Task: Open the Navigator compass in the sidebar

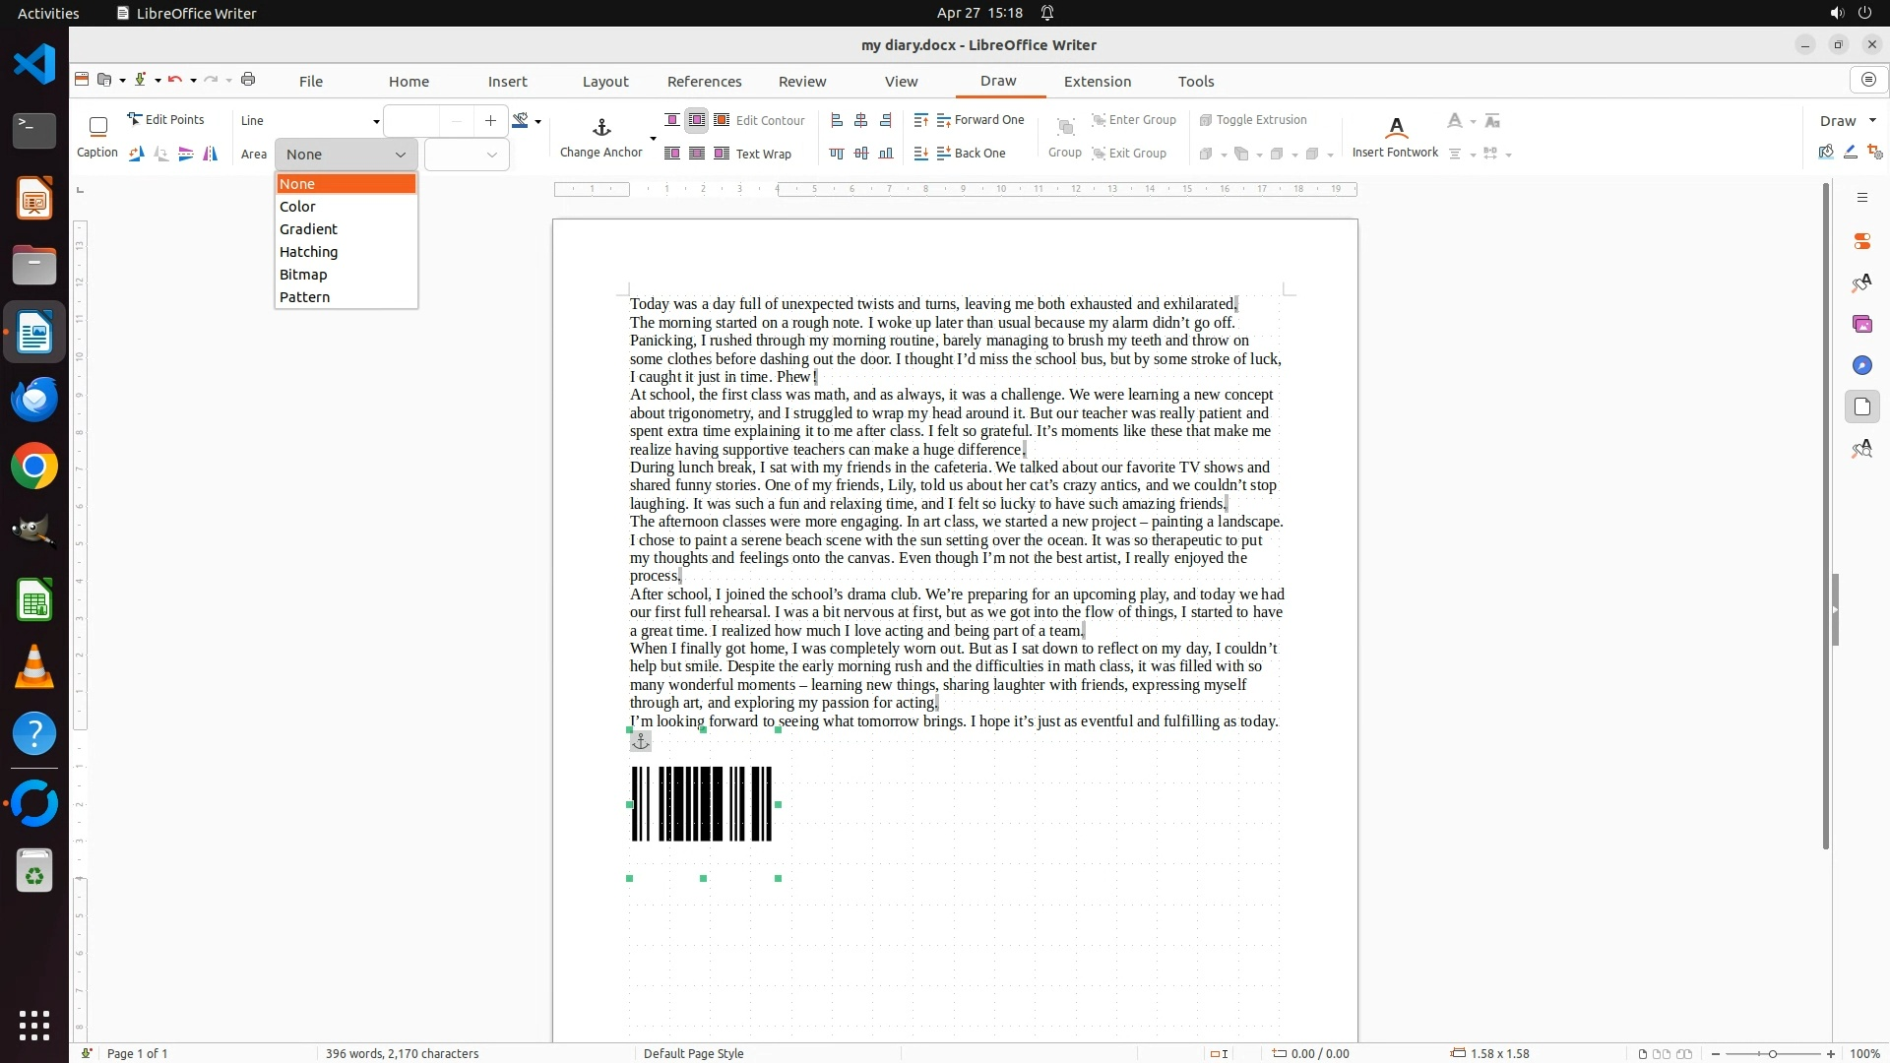Action: tap(1861, 366)
